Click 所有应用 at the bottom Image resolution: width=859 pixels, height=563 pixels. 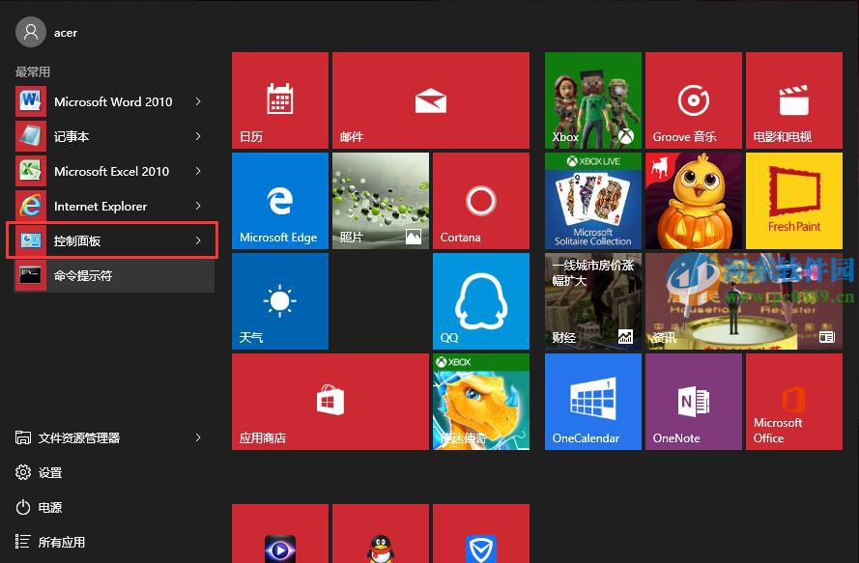click(62, 542)
